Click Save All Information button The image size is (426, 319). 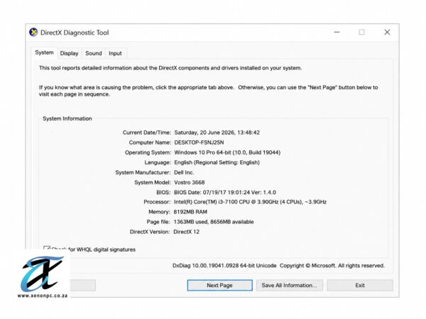[x=290, y=285]
